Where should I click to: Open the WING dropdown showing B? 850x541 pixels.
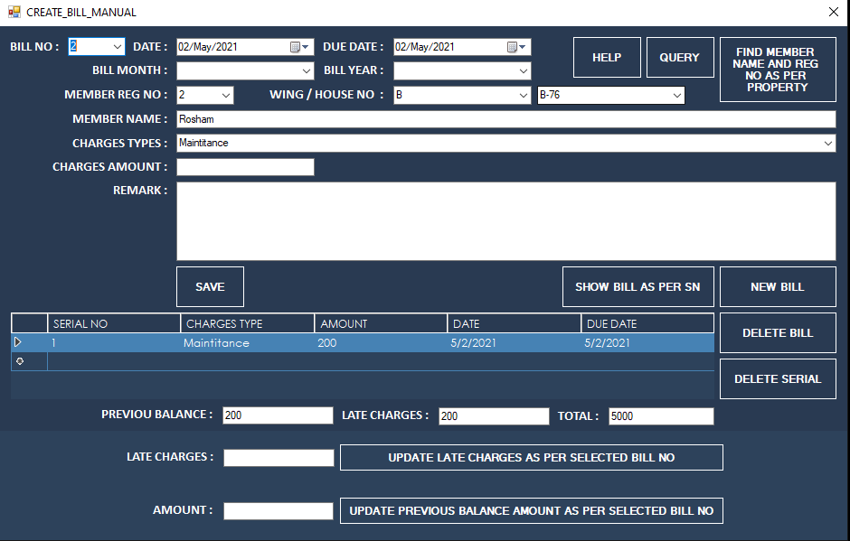pos(524,96)
